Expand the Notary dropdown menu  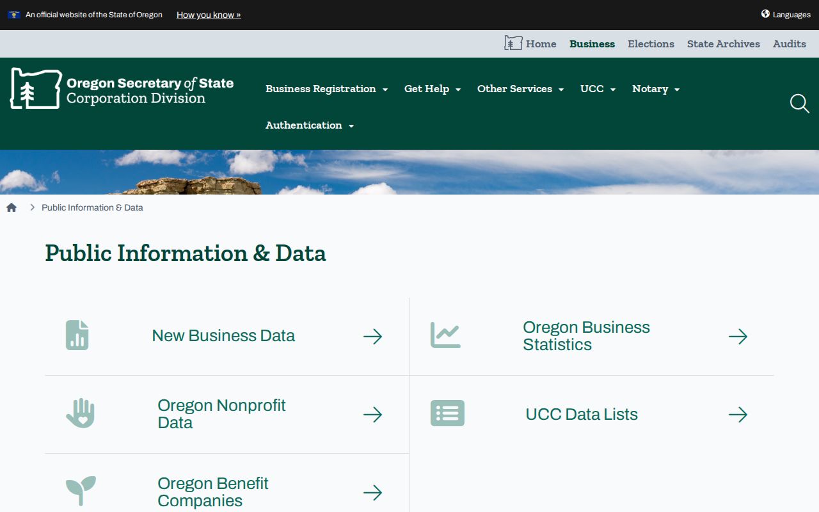tap(656, 89)
